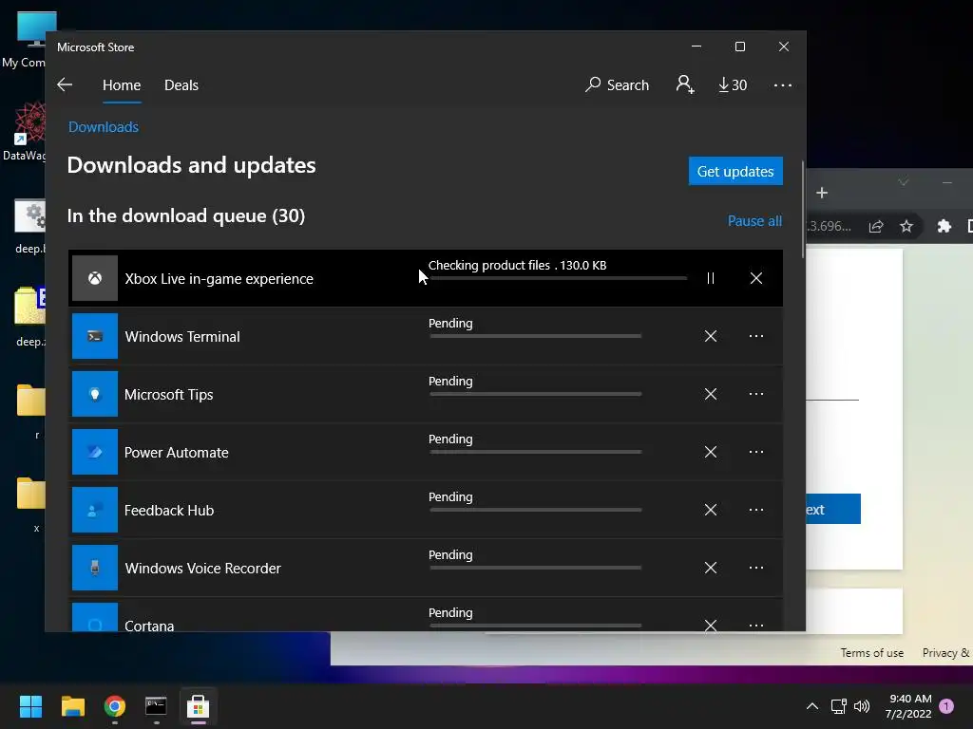Cancel the Cortana pending download
This screenshot has width=973, height=729.
[x=711, y=625]
